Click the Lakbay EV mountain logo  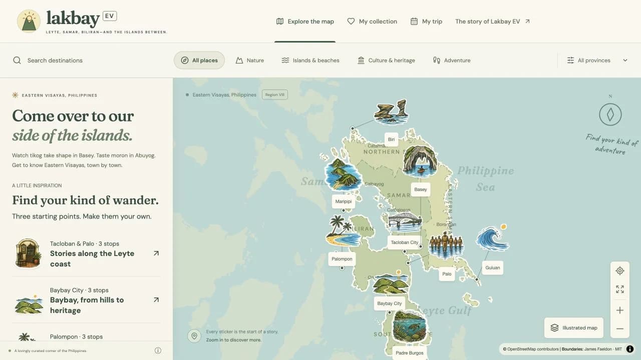point(29,21)
